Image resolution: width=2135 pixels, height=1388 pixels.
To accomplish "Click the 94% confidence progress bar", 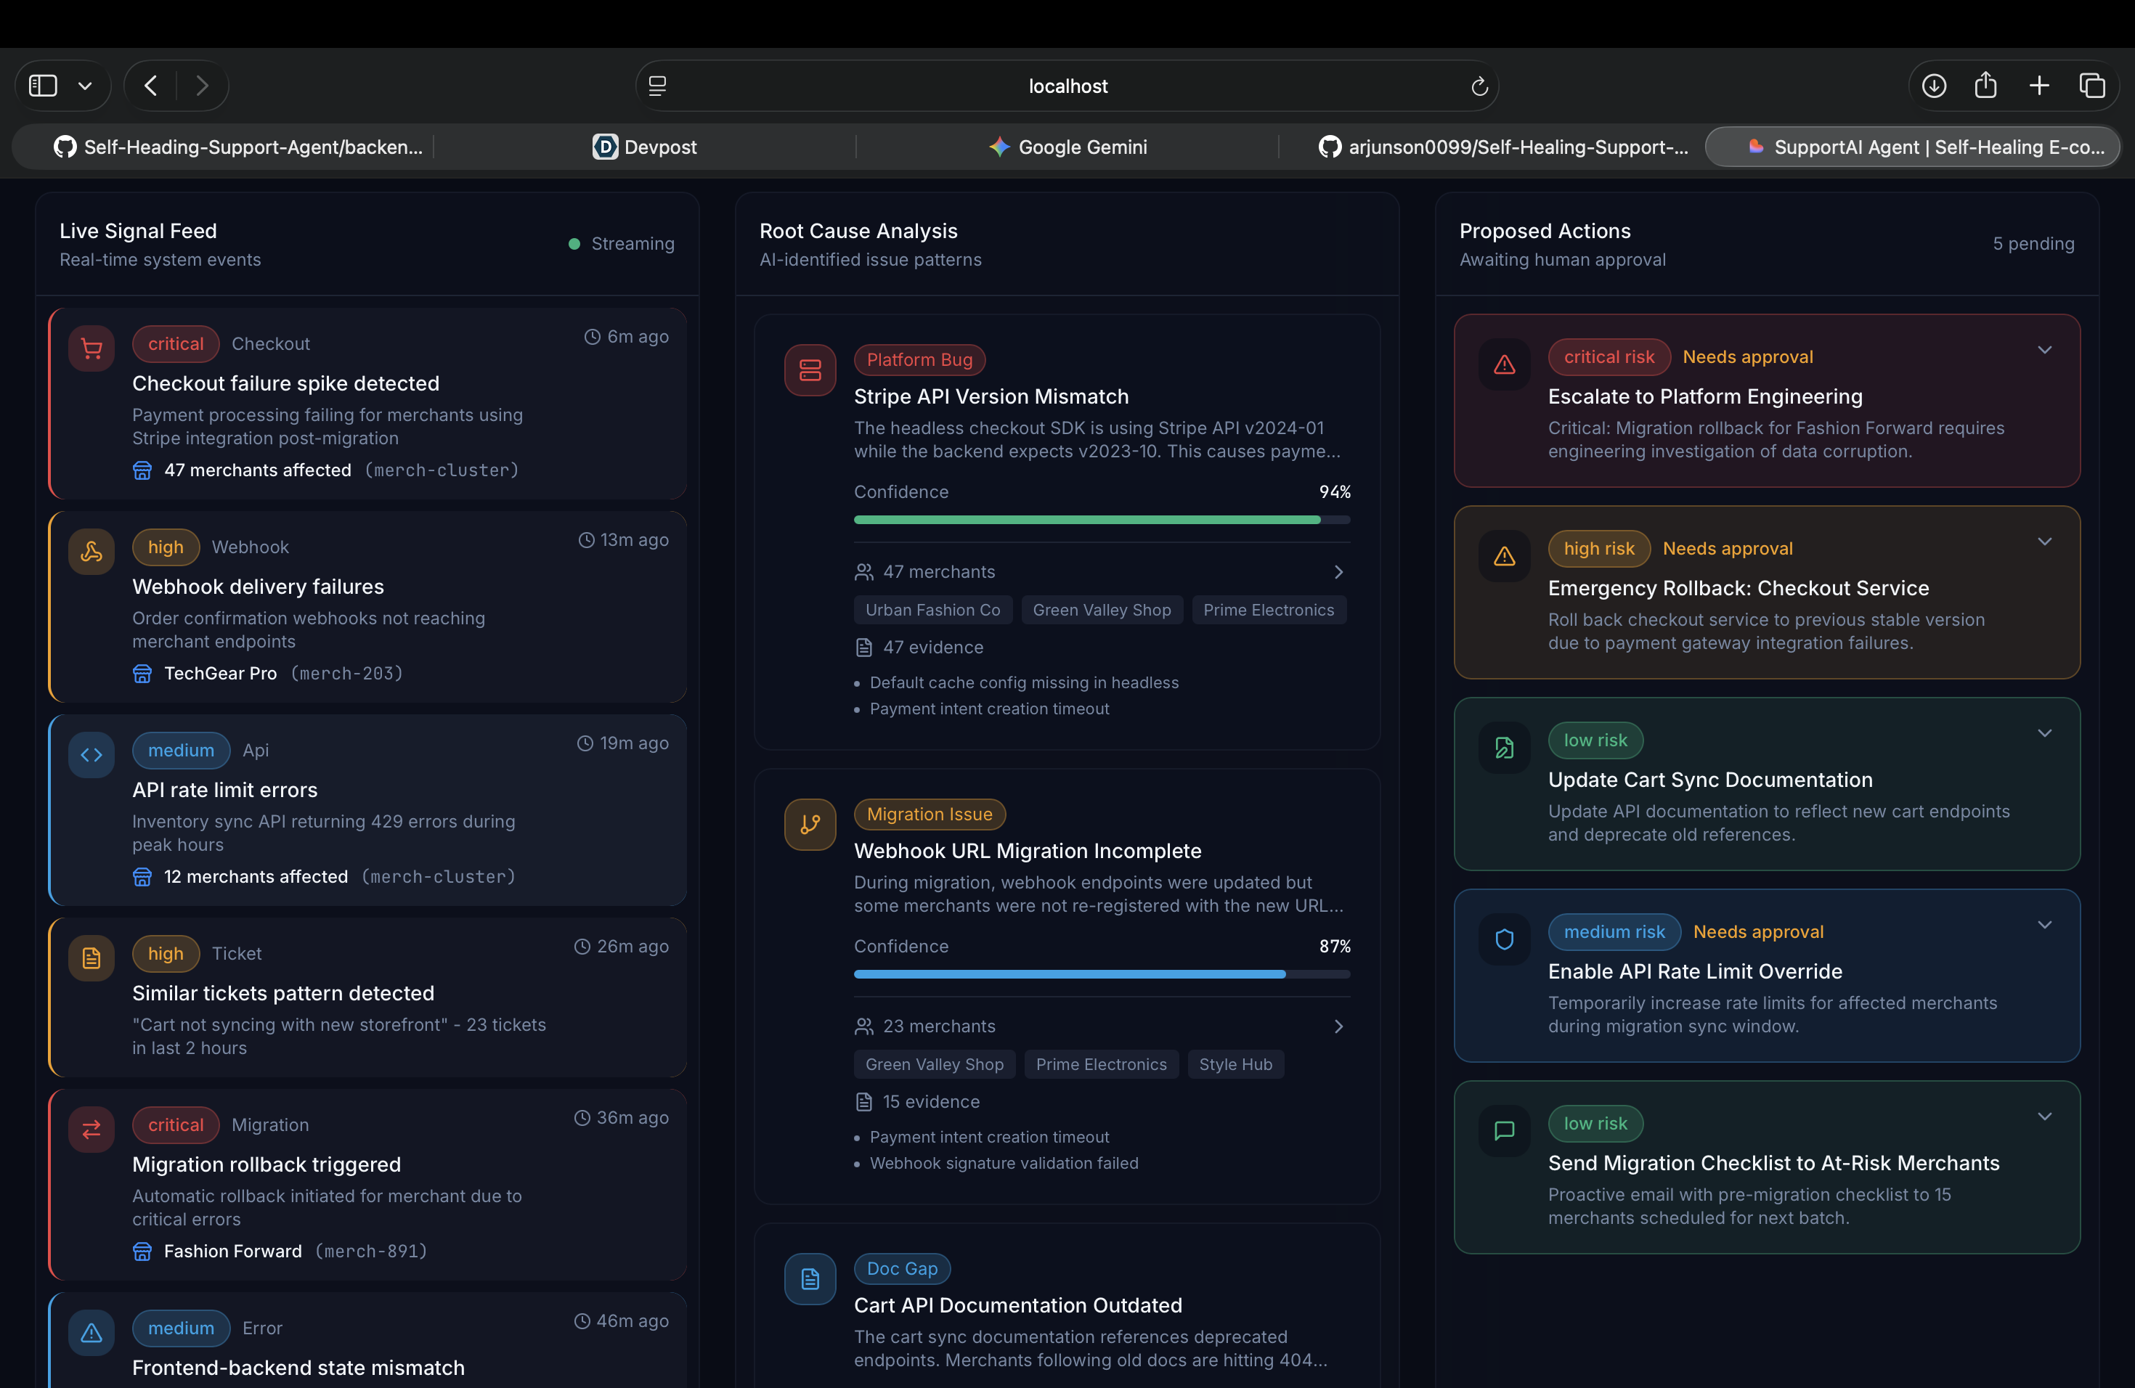I will [x=1102, y=520].
